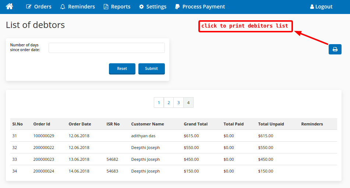Screen dimensions: 350x188
Task: Go to page 3 of debtors list
Action: click(x=178, y=103)
